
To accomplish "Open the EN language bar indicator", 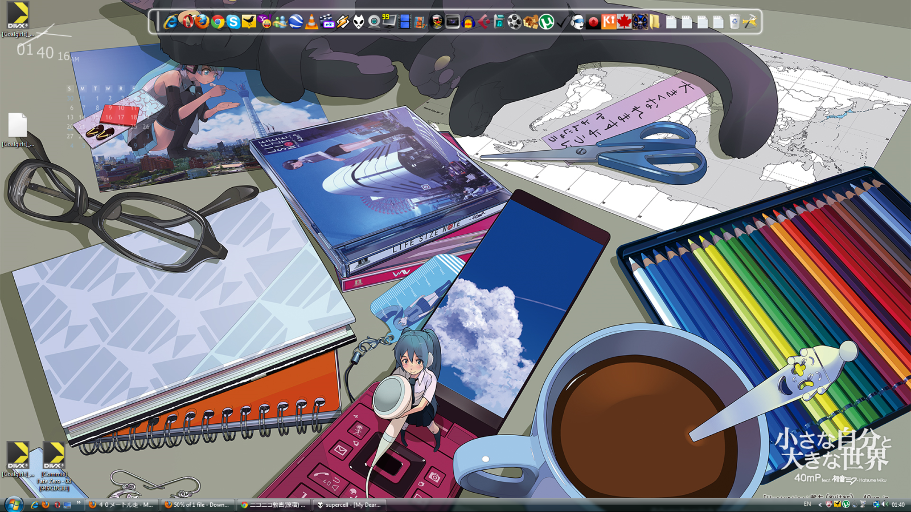I will [x=807, y=504].
